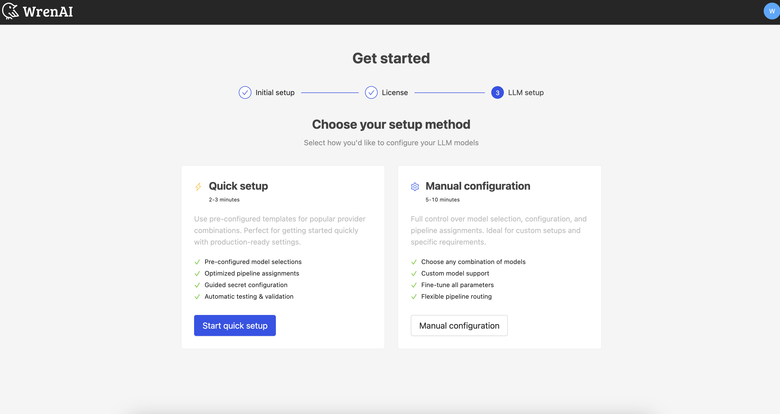Select the LLM setup step label
The width and height of the screenshot is (780, 414).
[526, 92]
